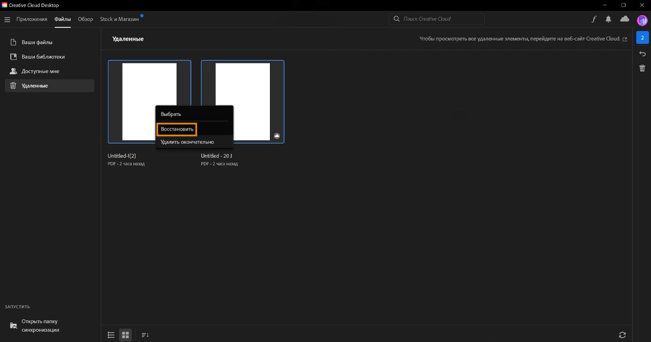Viewport: 651px width, 342px height.
Task: Open the fonts f icon
Action: point(594,19)
